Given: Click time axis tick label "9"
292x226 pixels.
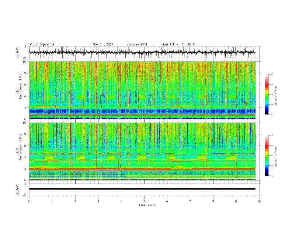Looking at the screenshot, I should pos(236,201).
